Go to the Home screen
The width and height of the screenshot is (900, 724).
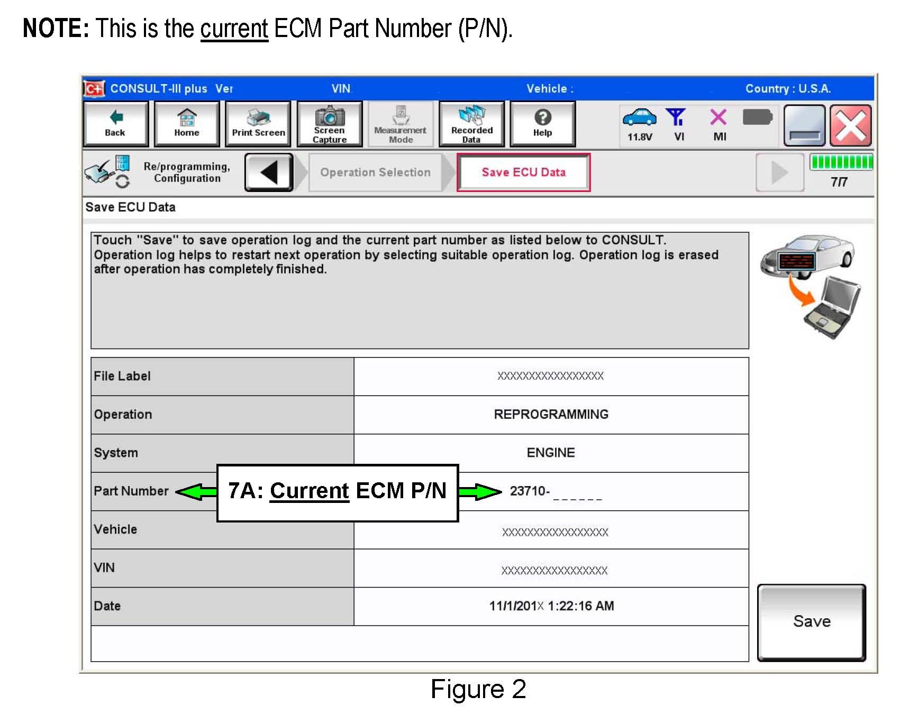(186, 124)
